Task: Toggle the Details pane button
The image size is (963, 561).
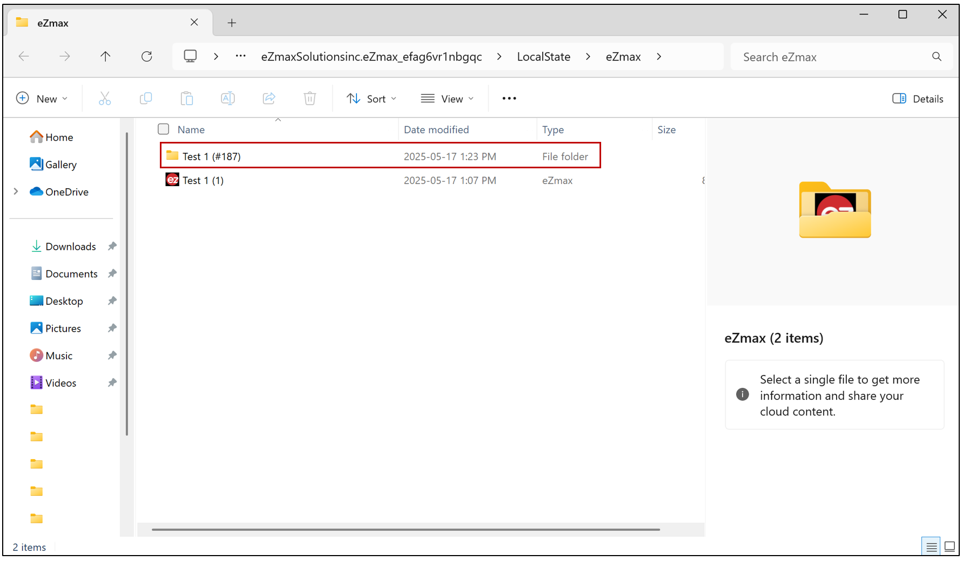Action: pos(918,99)
